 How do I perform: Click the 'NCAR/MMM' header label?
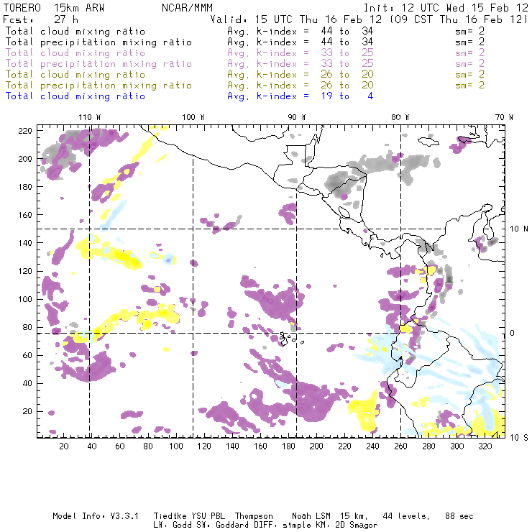click(187, 8)
